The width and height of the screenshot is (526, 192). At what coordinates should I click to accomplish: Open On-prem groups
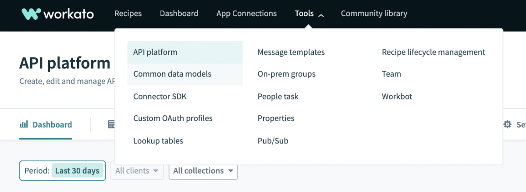point(287,74)
